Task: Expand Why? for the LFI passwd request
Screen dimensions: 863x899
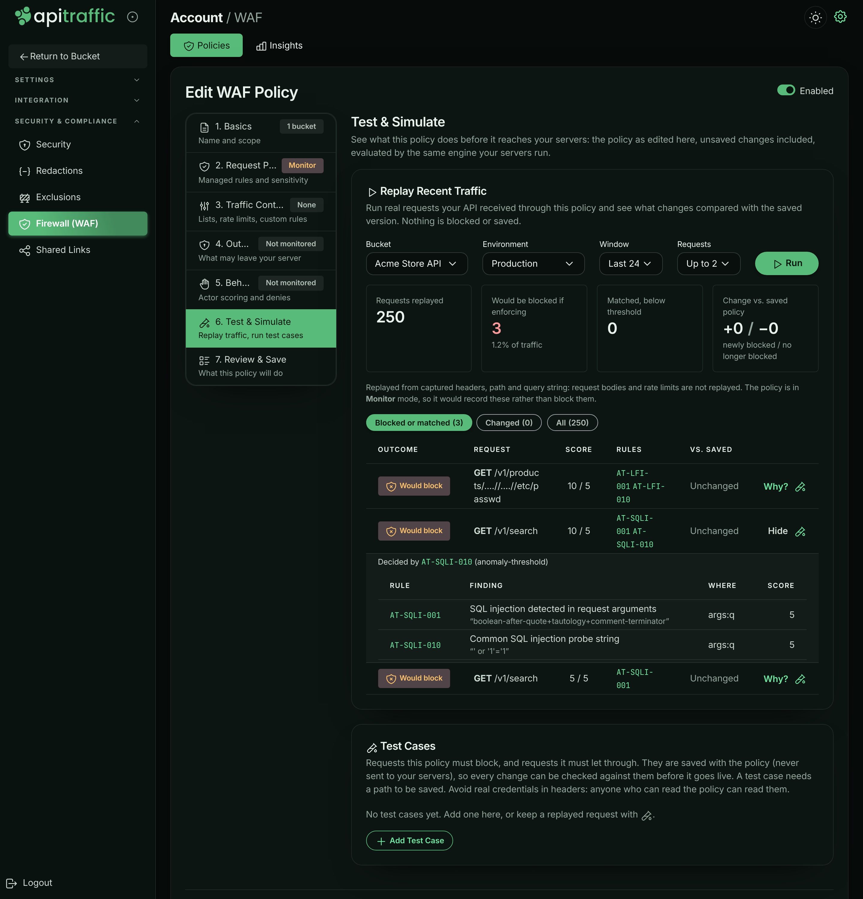Action: pos(776,486)
